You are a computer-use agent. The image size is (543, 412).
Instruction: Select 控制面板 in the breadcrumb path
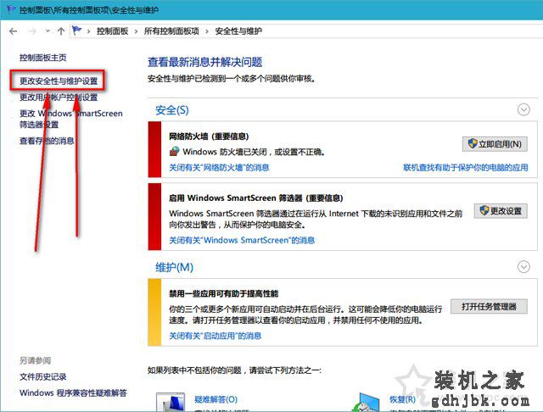[113, 31]
